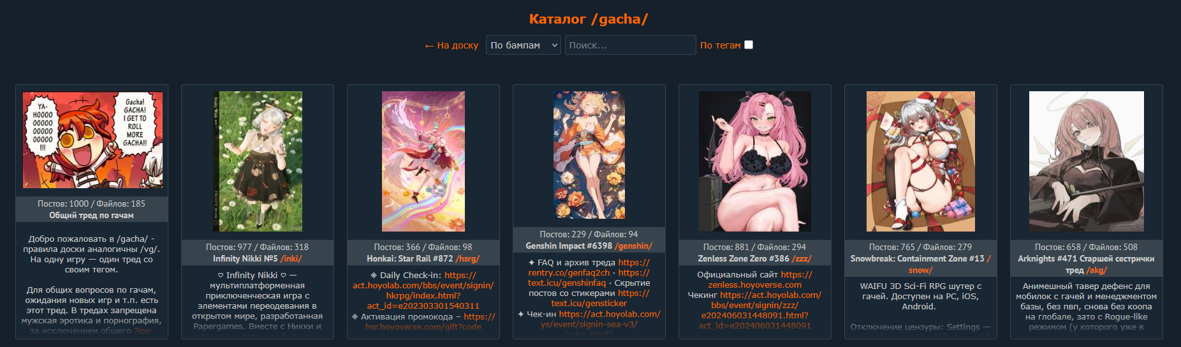Open the /zzz/ tag link
The width and height of the screenshot is (1181, 347).
802,258
